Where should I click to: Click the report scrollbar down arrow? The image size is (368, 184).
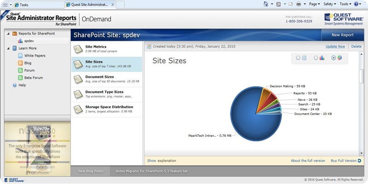click(362, 154)
